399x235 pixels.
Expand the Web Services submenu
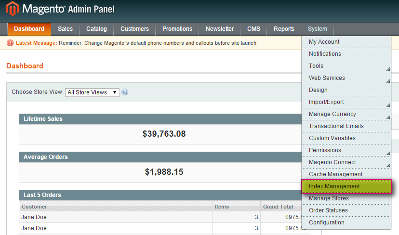coord(346,78)
